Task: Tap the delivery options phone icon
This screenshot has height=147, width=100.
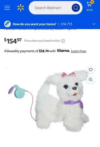Action: [7, 24]
